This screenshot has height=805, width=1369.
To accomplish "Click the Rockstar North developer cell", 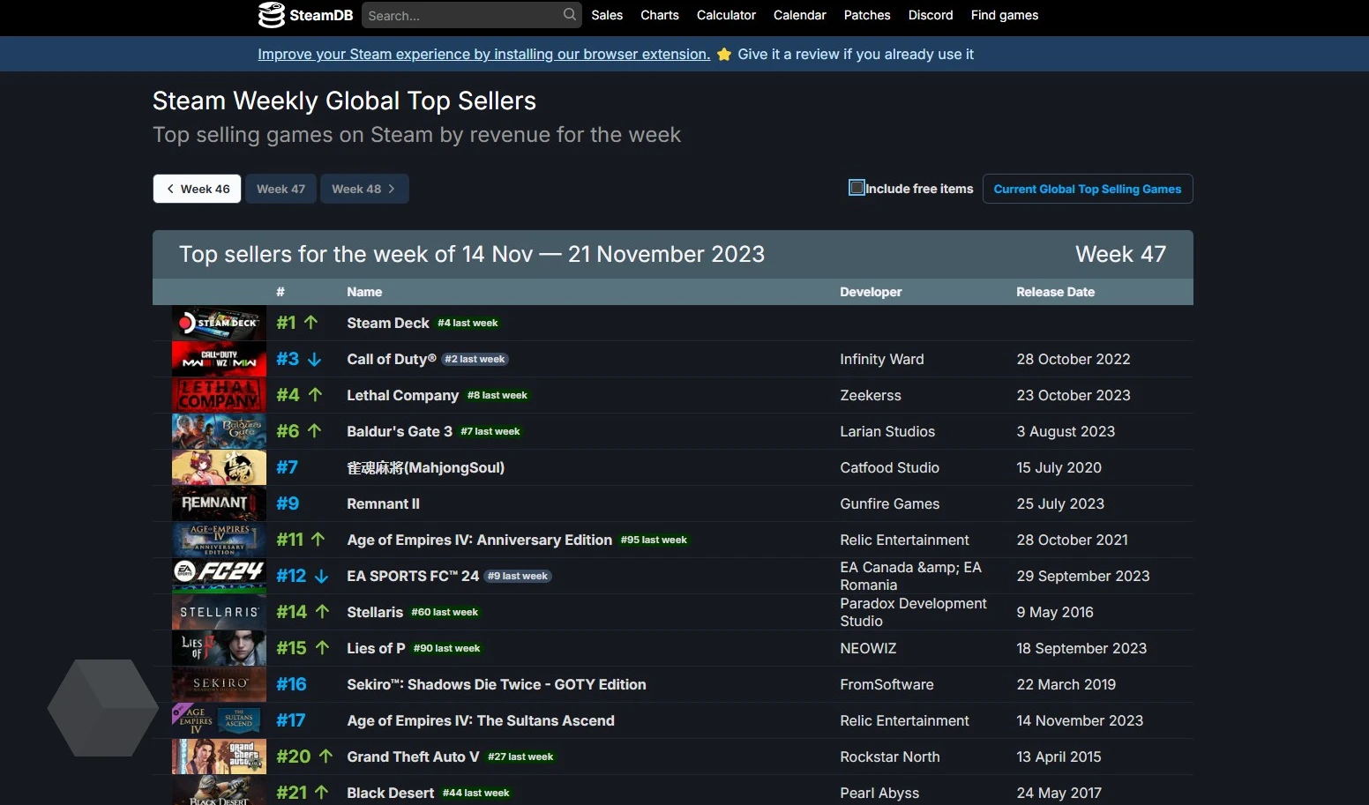I will [890, 757].
